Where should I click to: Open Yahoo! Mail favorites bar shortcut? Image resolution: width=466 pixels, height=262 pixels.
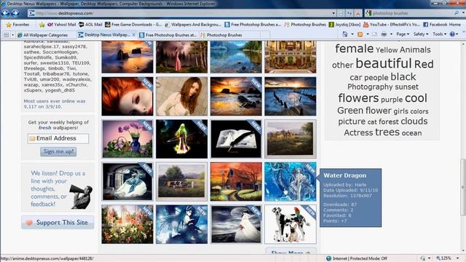point(62,25)
